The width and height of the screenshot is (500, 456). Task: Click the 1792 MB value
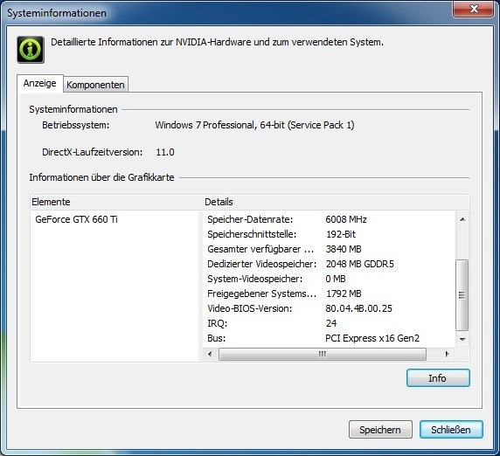point(344,294)
